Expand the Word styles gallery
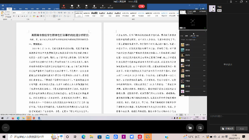This screenshot has width=249, height=140. (x=178, y=16)
